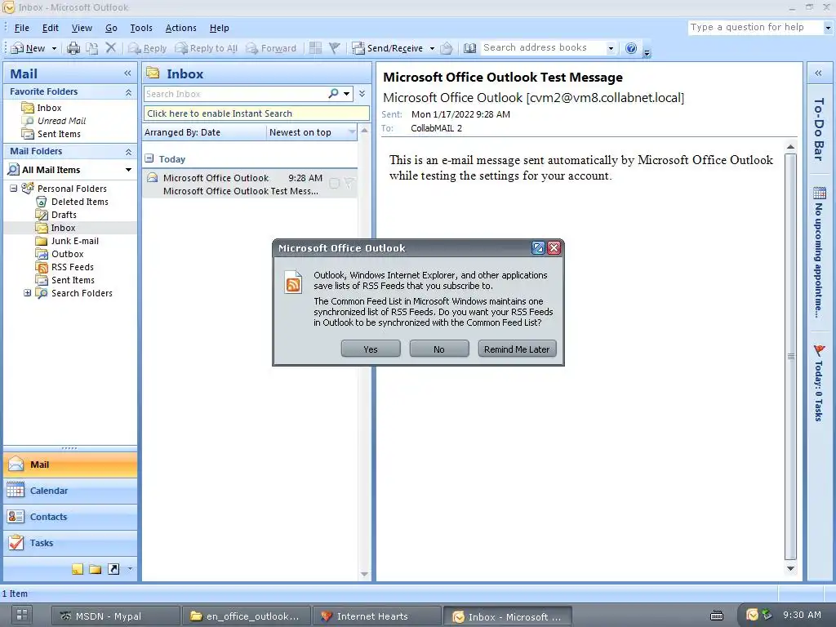Image resolution: width=836 pixels, height=627 pixels.
Task: Click the Delete X icon in toolbar
Action: 111,48
